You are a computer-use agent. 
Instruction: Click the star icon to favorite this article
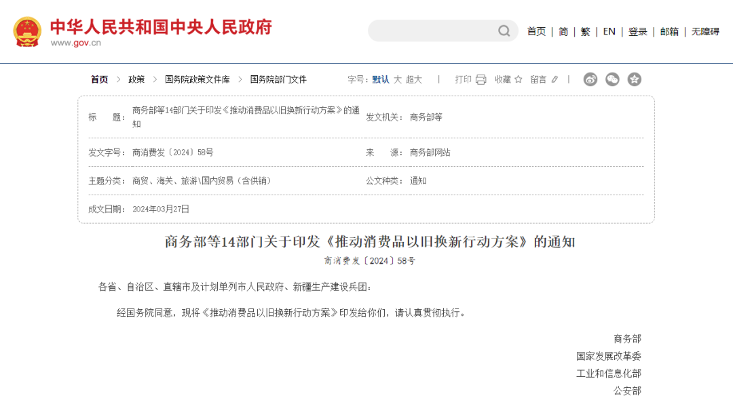point(518,79)
